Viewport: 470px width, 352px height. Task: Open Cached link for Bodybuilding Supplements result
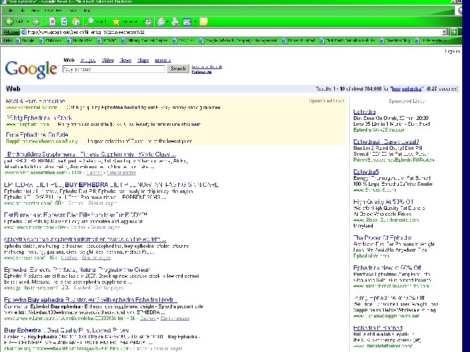(x=94, y=173)
